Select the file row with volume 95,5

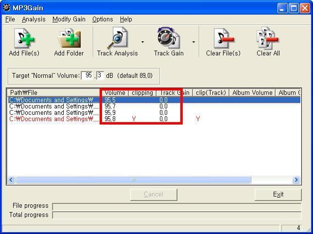pos(154,100)
